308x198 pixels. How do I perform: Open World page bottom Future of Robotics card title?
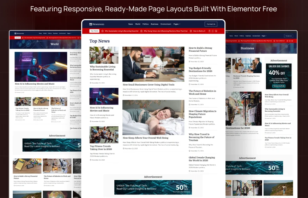coord(57,177)
